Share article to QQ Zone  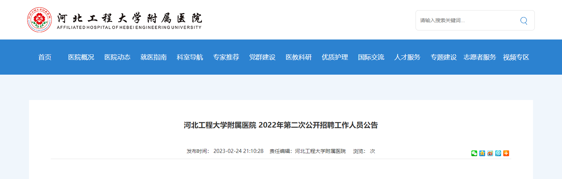click(x=482, y=153)
